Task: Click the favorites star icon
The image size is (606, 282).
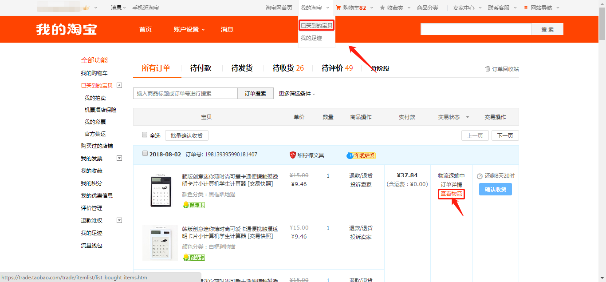Action: click(382, 8)
